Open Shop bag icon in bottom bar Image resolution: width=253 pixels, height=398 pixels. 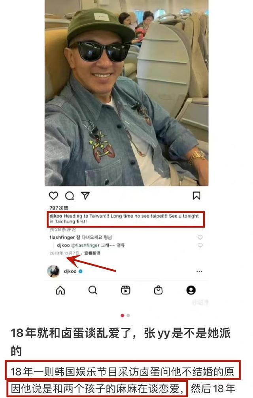(x=158, y=290)
